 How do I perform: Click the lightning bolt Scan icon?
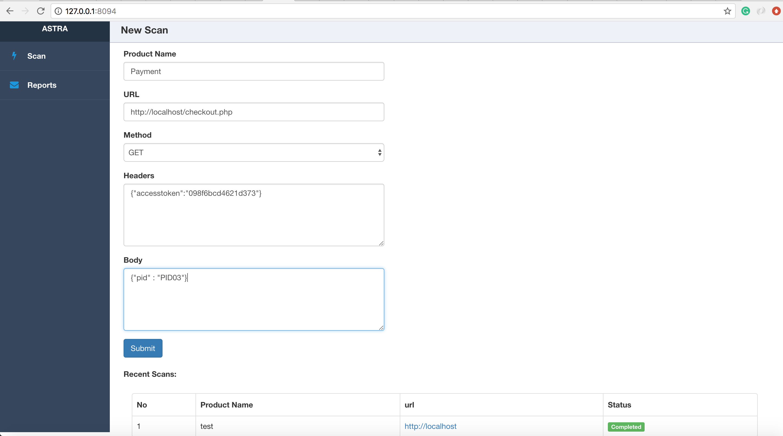click(x=14, y=56)
